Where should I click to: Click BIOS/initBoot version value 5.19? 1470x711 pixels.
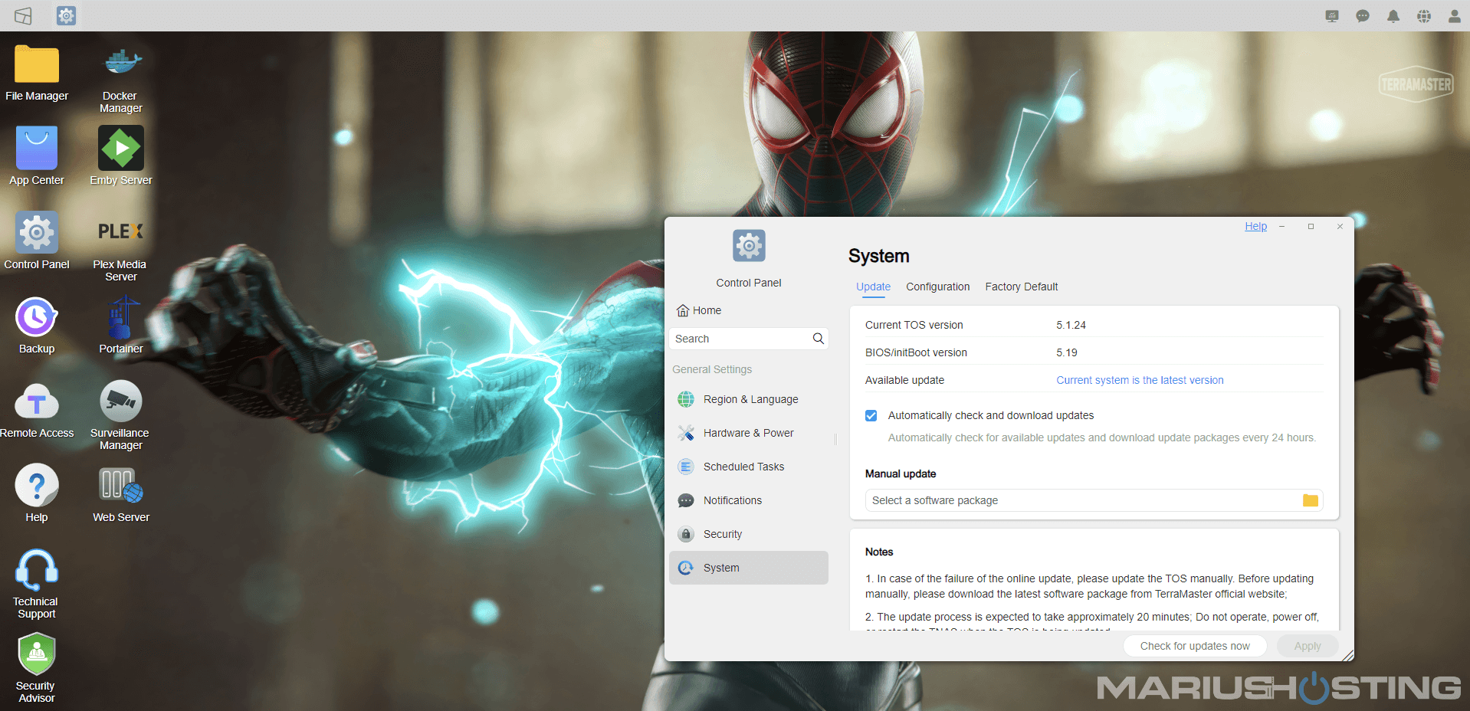coord(1066,352)
